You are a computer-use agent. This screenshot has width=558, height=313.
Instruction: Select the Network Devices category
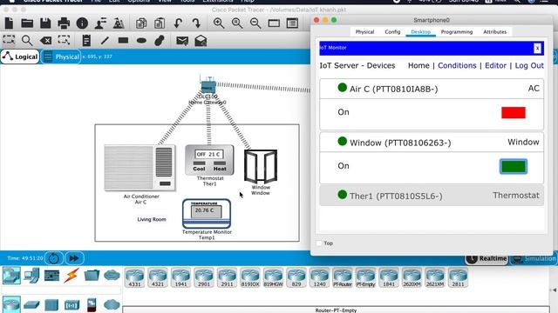coord(11,276)
